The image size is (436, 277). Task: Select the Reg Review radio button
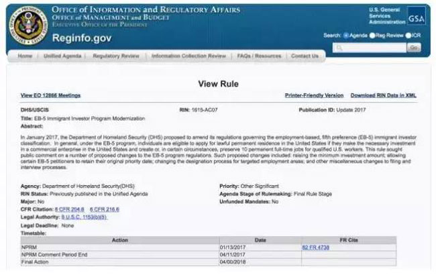click(374, 35)
